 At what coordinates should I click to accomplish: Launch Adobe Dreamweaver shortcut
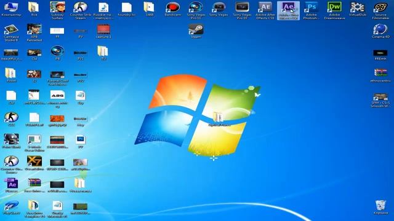(x=334, y=10)
